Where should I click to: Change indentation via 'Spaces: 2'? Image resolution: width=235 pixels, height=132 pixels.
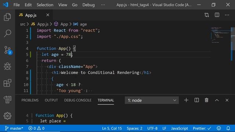point(134,128)
